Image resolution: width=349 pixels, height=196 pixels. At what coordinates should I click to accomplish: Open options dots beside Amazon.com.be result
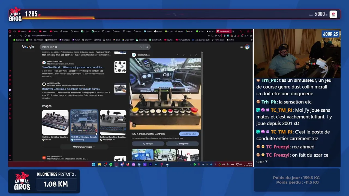[88, 85]
